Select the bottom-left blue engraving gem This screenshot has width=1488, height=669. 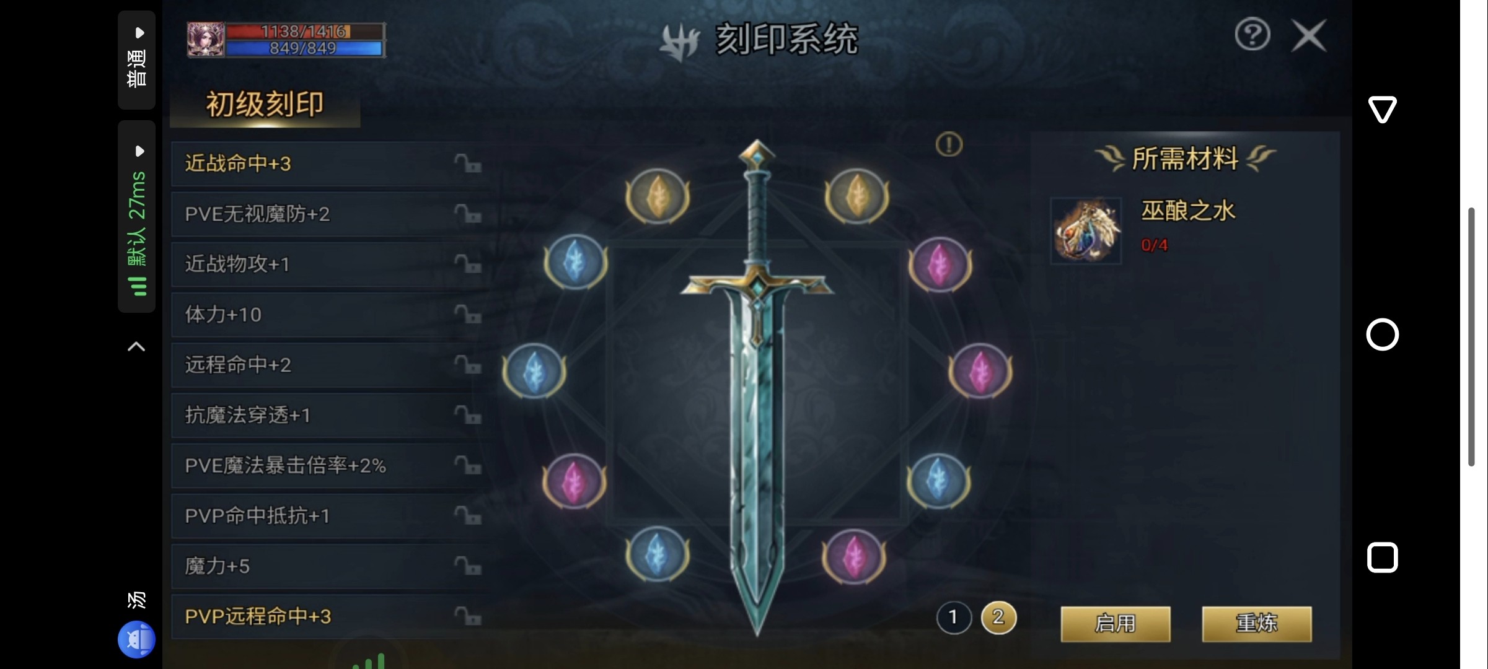[658, 554]
